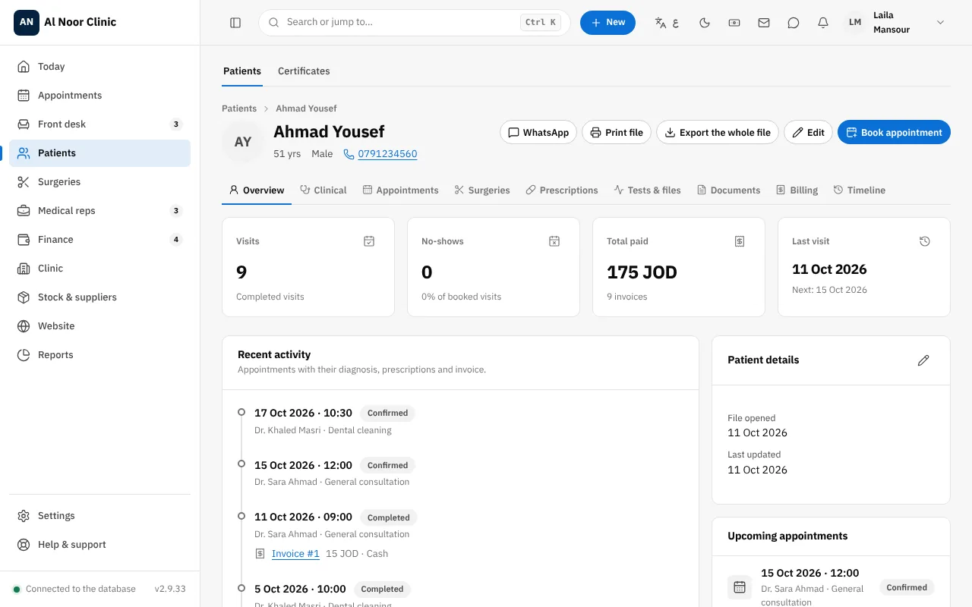Screen dimensions: 972x607
Task: Open the Clinical tab of the patient
Action: click(x=323, y=190)
